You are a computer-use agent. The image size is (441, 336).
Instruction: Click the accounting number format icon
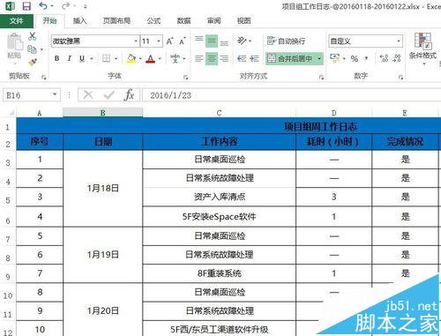(x=334, y=57)
